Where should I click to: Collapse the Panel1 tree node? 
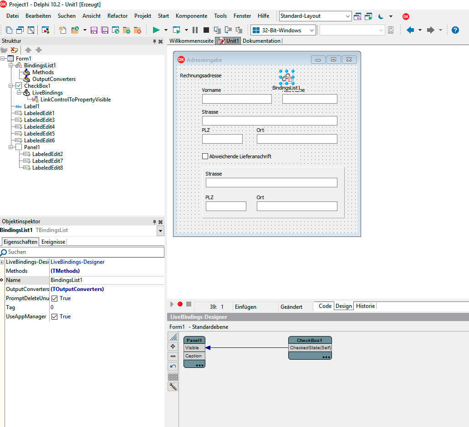[x=11, y=147]
